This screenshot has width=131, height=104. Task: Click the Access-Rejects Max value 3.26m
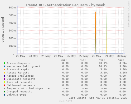pyautogui.click(x=123, y=73)
